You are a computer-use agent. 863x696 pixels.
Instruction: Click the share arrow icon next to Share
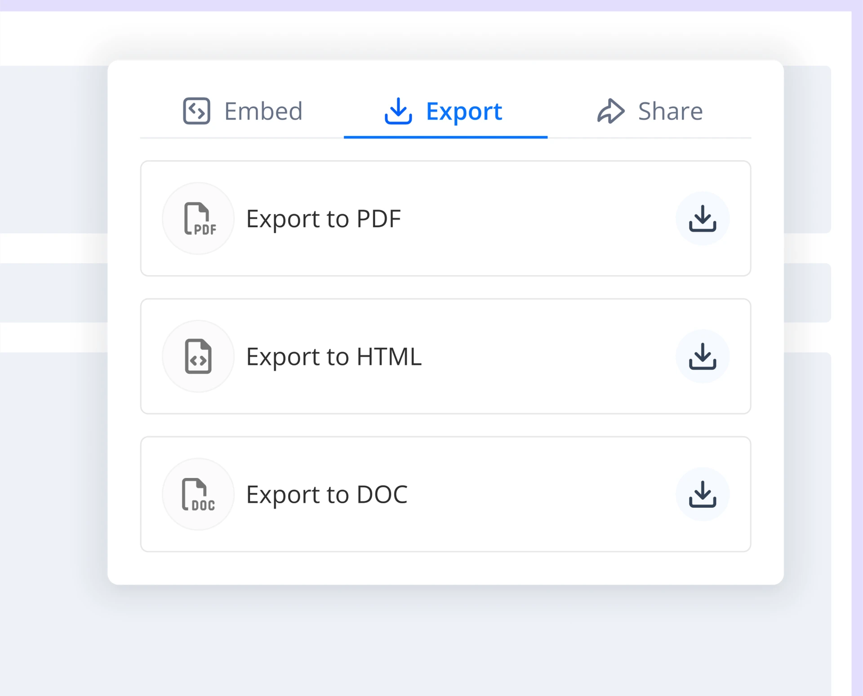[x=610, y=111]
